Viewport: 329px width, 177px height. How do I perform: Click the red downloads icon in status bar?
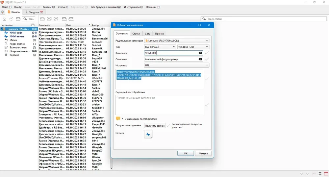point(326,173)
